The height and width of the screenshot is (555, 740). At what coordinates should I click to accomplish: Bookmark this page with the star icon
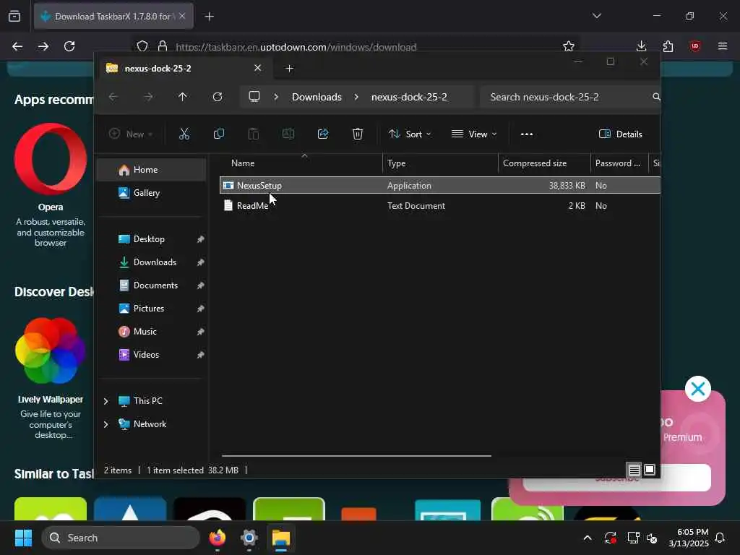click(569, 46)
